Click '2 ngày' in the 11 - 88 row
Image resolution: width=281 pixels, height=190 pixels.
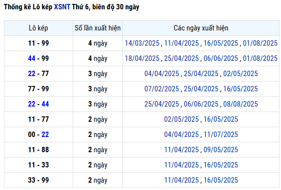click(98, 150)
